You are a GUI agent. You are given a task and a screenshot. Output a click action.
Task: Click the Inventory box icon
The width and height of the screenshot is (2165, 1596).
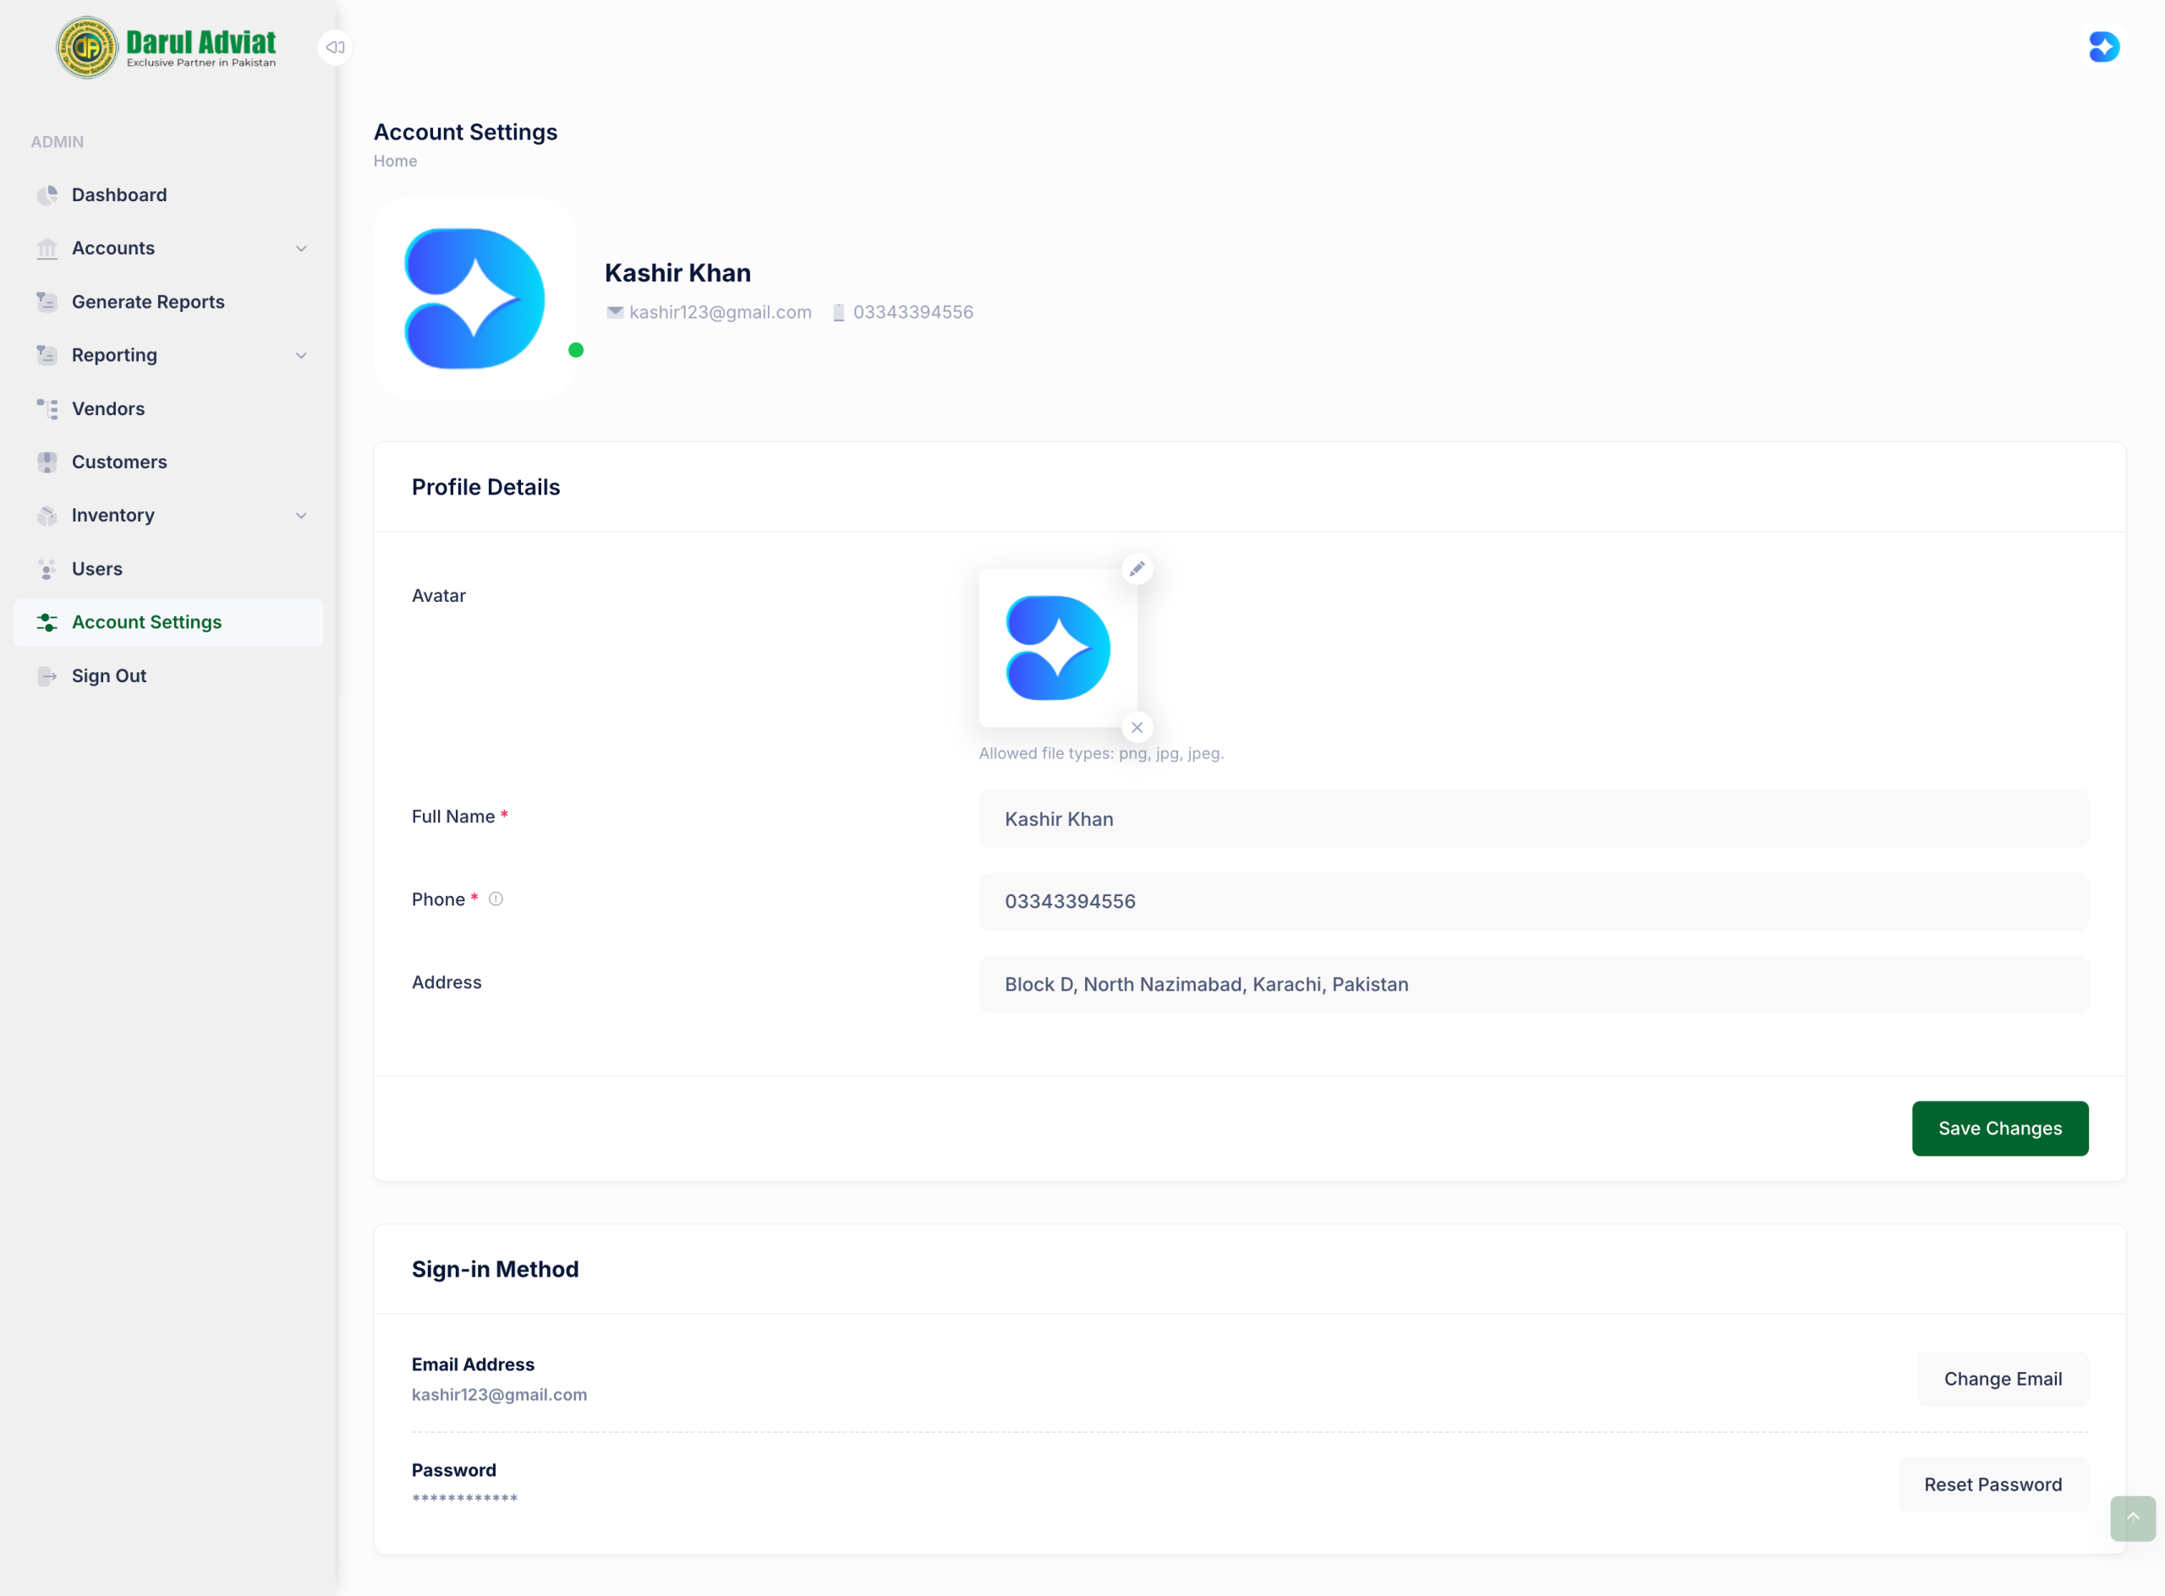tap(47, 515)
